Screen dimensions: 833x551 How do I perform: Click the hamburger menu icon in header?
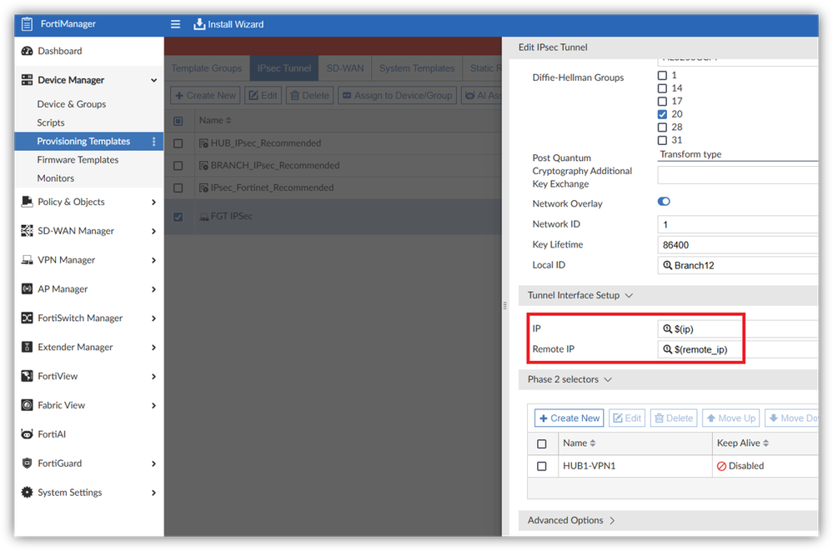(175, 24)
